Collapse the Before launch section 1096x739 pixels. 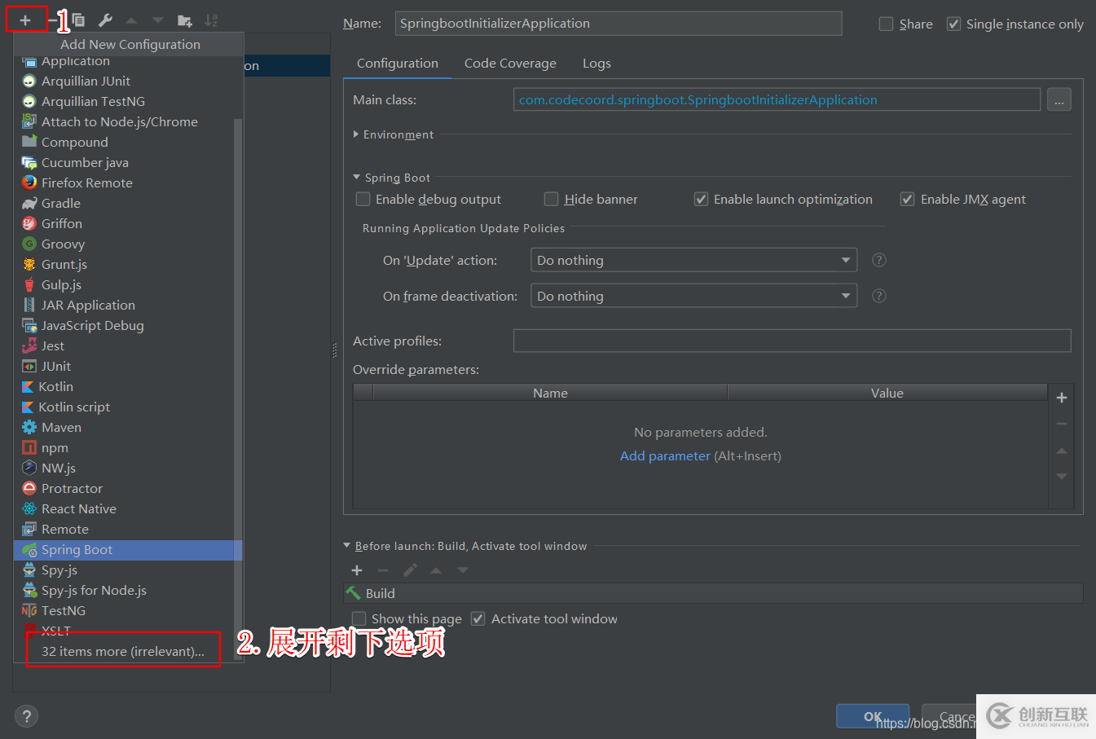(x=347, y=546)
